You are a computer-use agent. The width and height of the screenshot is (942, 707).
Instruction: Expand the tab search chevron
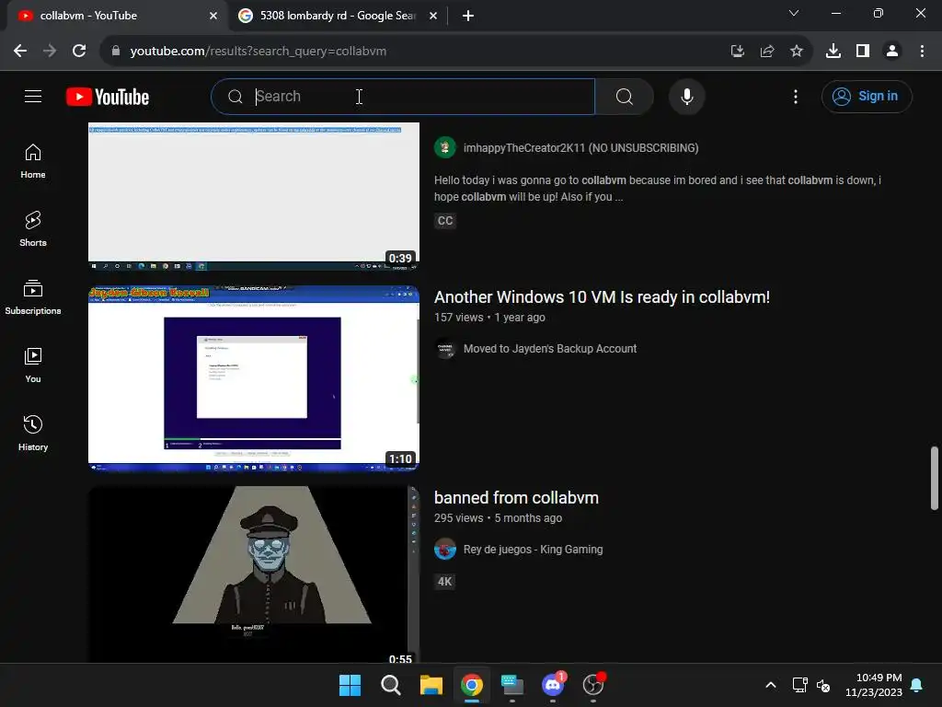coord(794,13)
